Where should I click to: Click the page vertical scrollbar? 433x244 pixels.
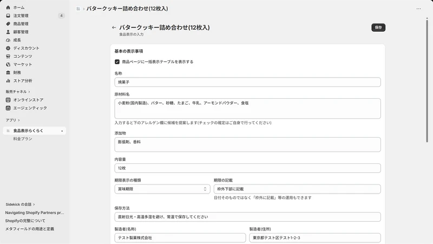pyautogui.click(x=427, y=80)
